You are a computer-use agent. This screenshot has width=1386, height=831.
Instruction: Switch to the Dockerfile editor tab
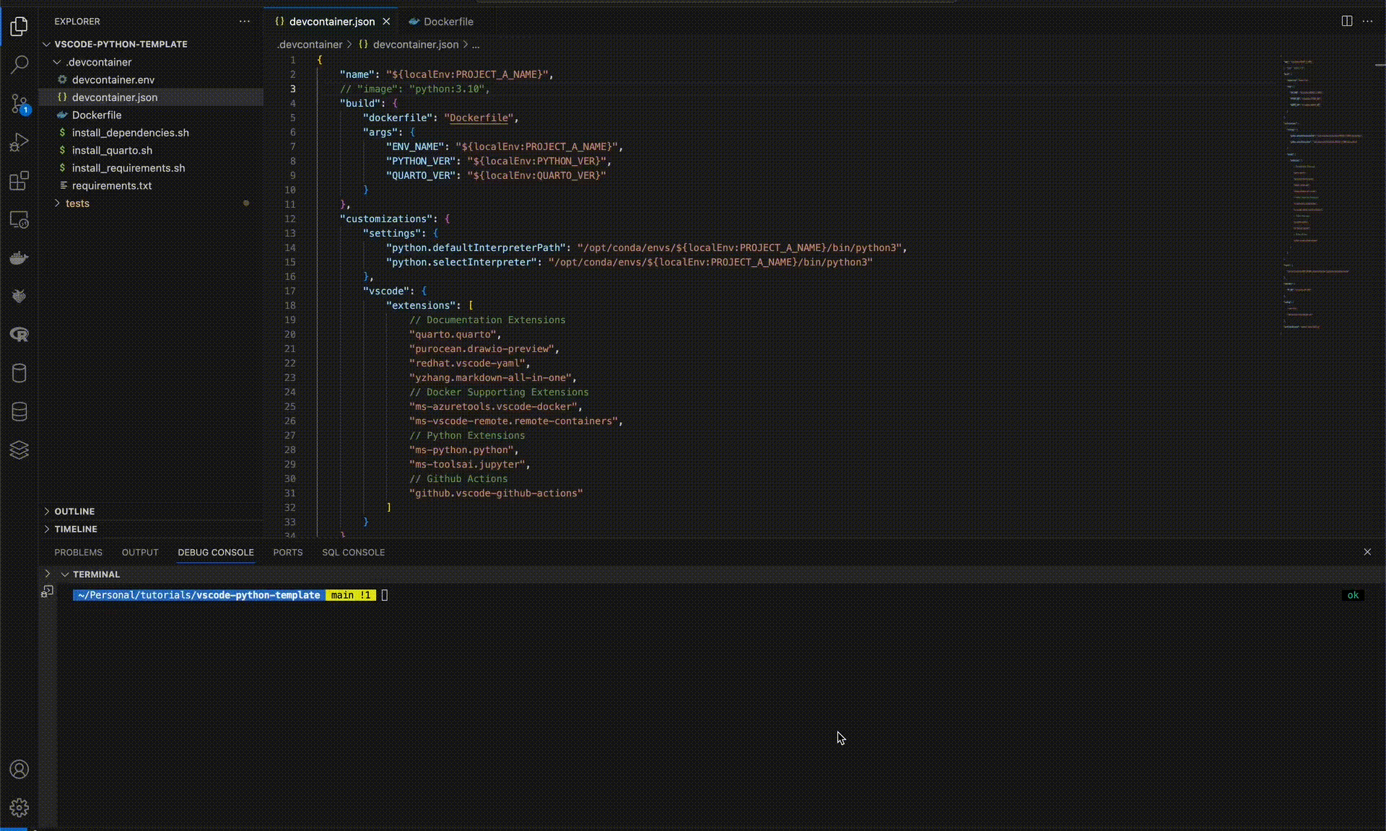pyautogui.click(x=448, y=22)
